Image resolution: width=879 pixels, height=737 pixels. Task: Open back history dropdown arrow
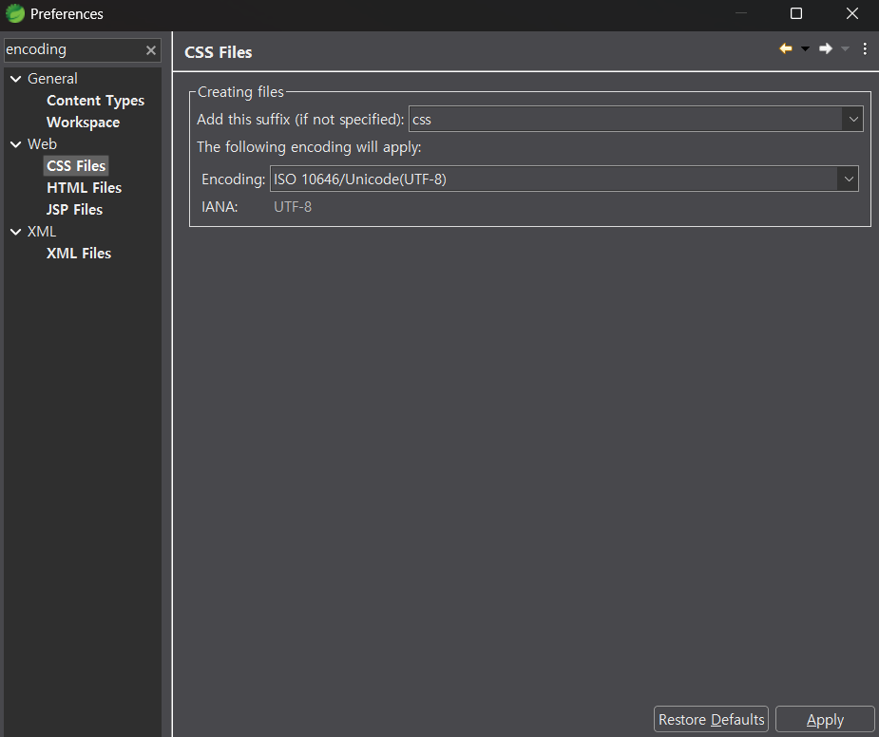click(805, 49)
